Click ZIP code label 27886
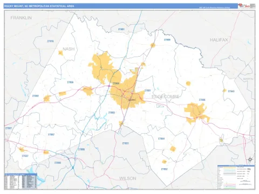 (202, 100)
